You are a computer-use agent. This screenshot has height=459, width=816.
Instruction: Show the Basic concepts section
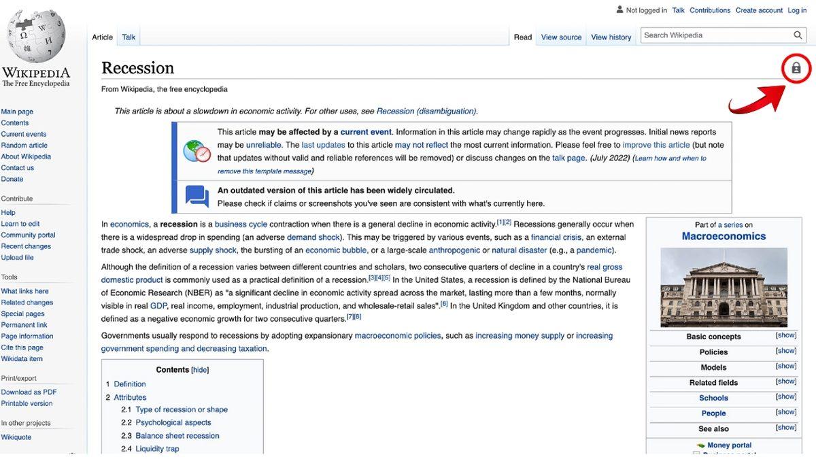point(786,335)
